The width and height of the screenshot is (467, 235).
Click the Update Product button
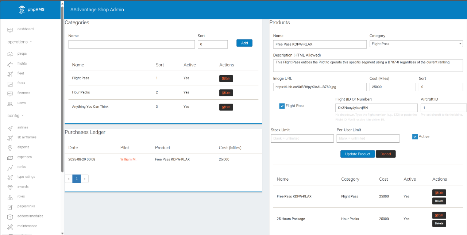coord(358,154)
